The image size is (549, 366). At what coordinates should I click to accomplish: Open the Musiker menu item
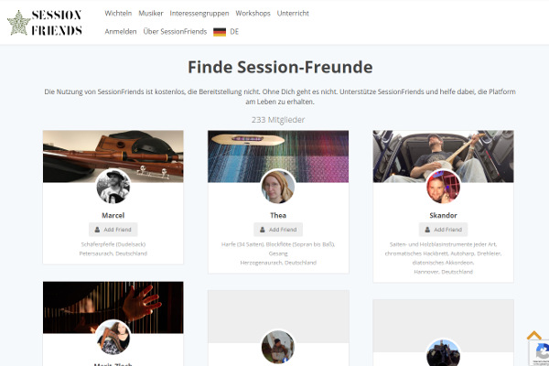click(x=151, y=14)
